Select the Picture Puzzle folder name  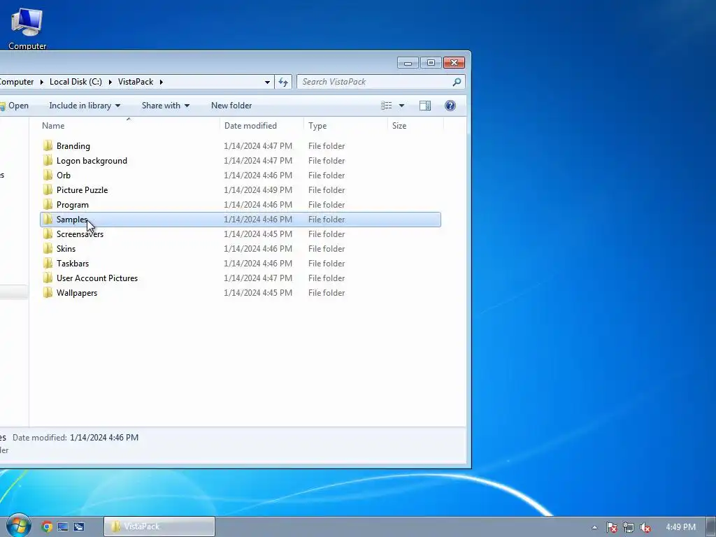(83, 190)
